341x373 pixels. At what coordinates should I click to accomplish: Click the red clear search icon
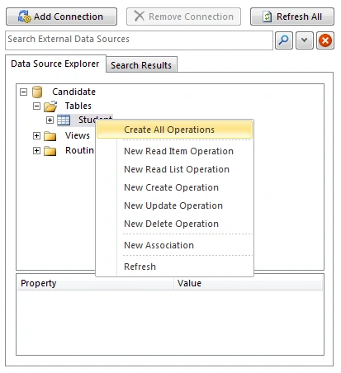click(x=325, y=40)
